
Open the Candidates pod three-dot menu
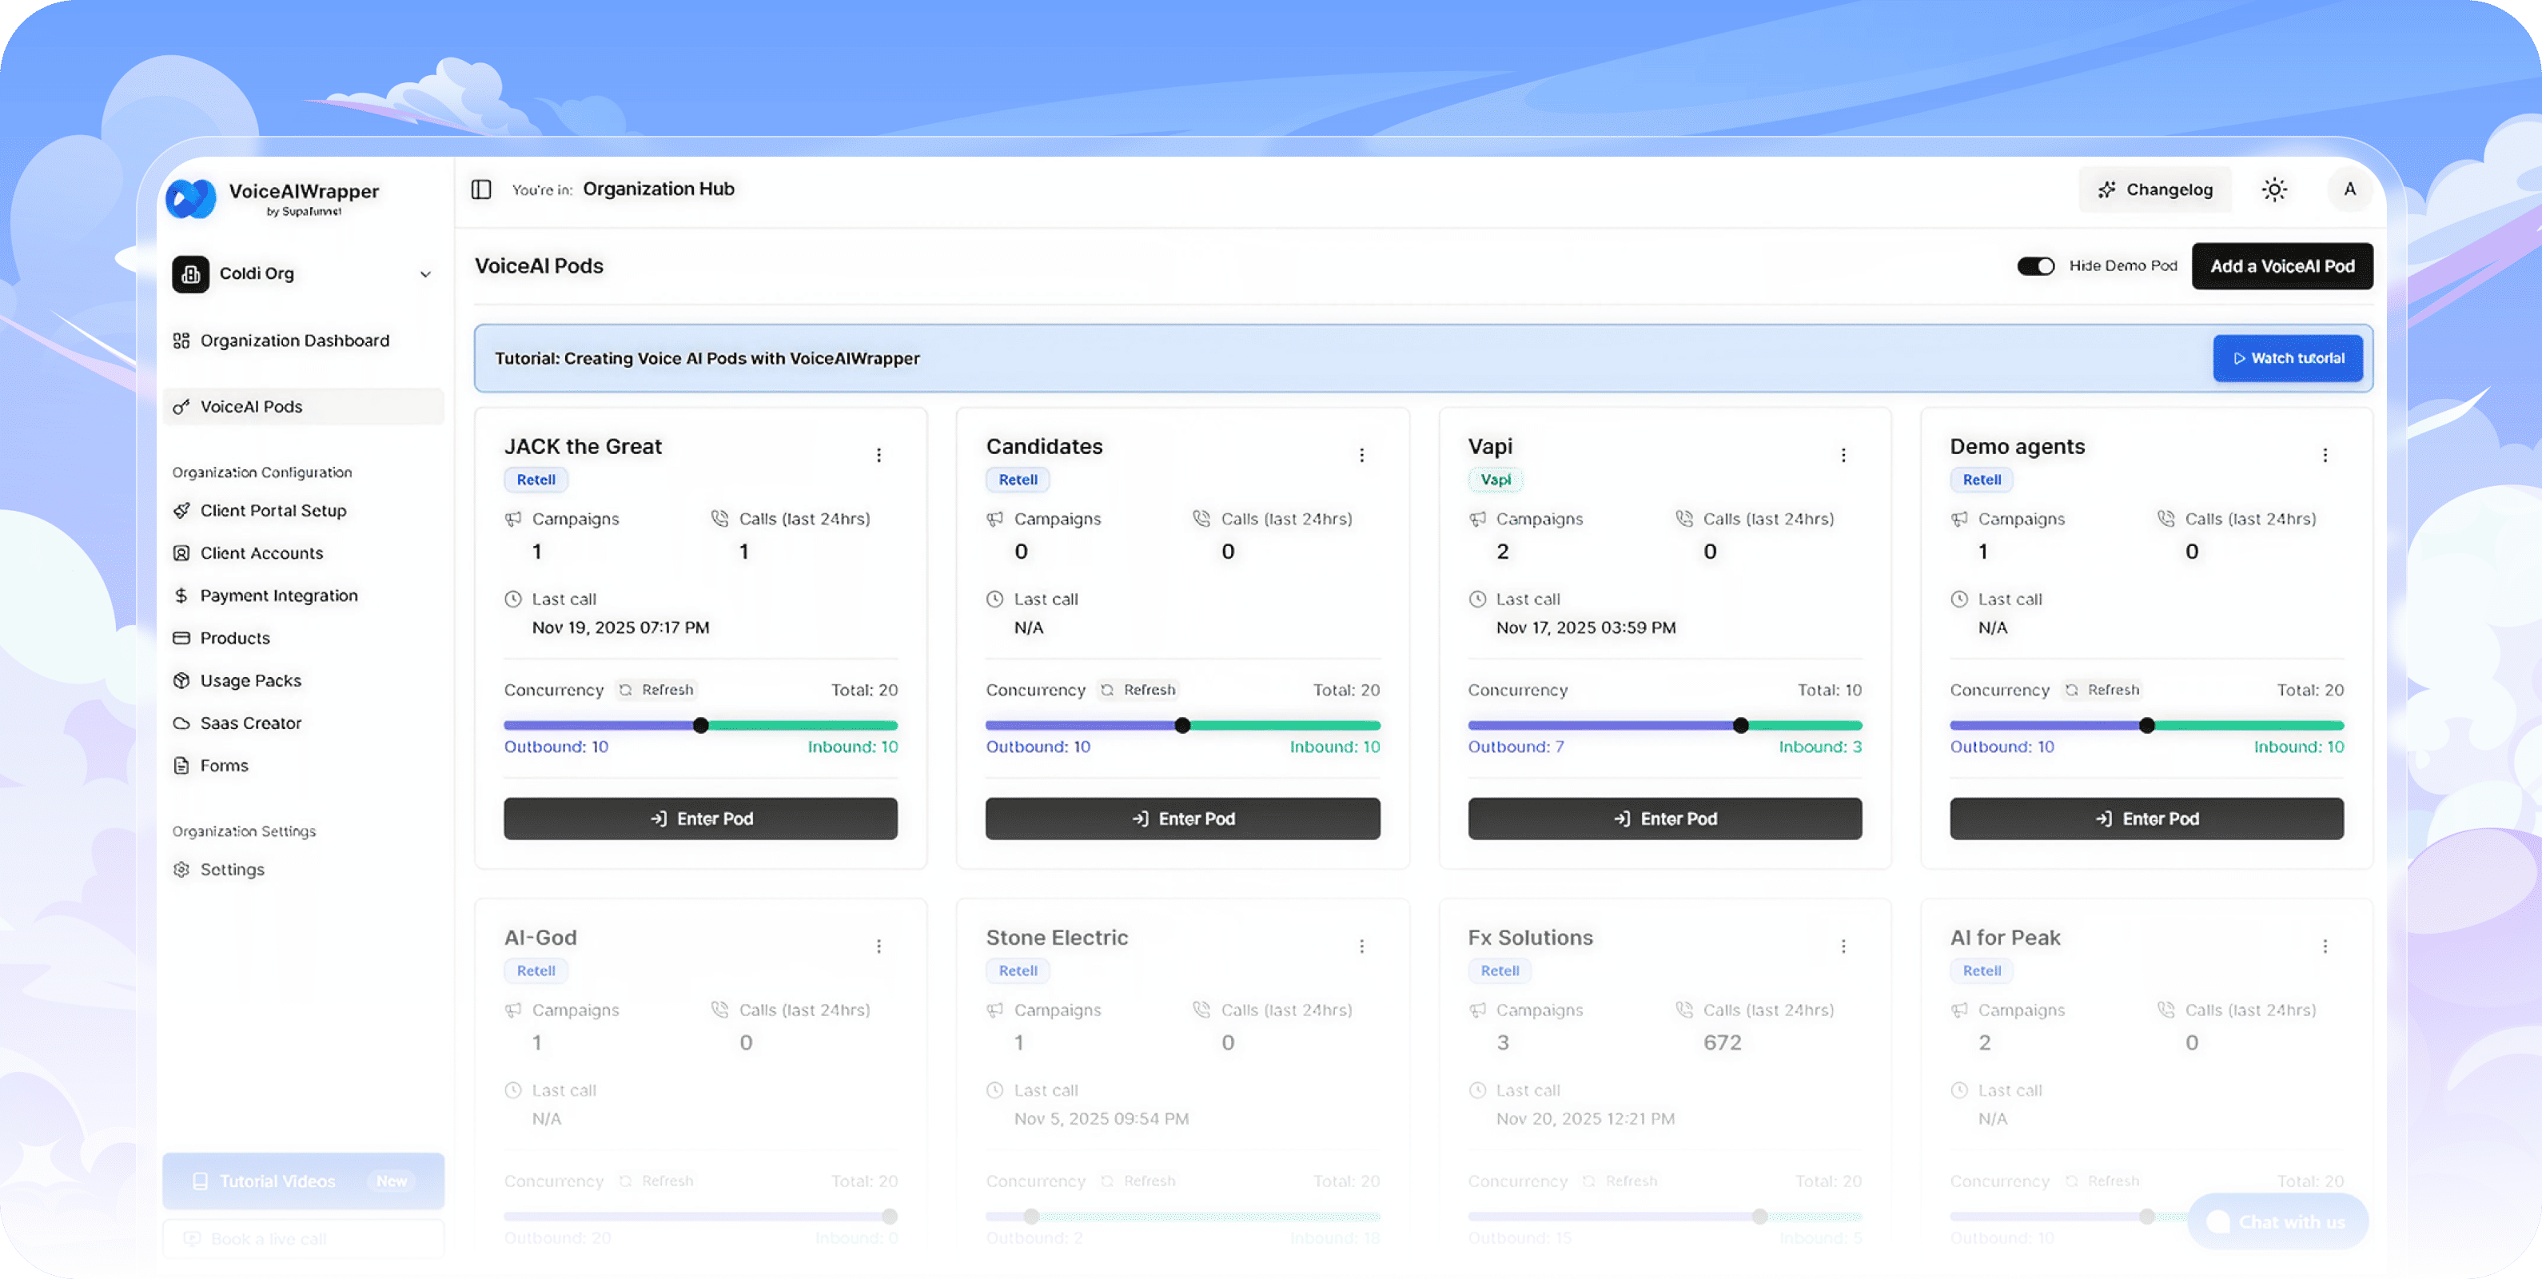(1362, 455)
